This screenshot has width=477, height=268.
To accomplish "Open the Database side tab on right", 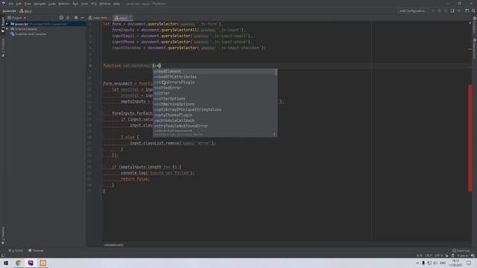I will point(474,25).
